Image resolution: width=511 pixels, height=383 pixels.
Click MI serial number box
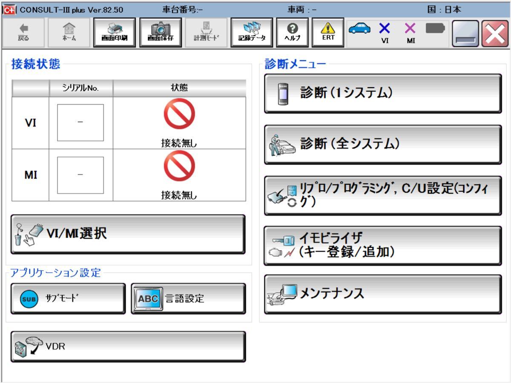coord(80,175)
